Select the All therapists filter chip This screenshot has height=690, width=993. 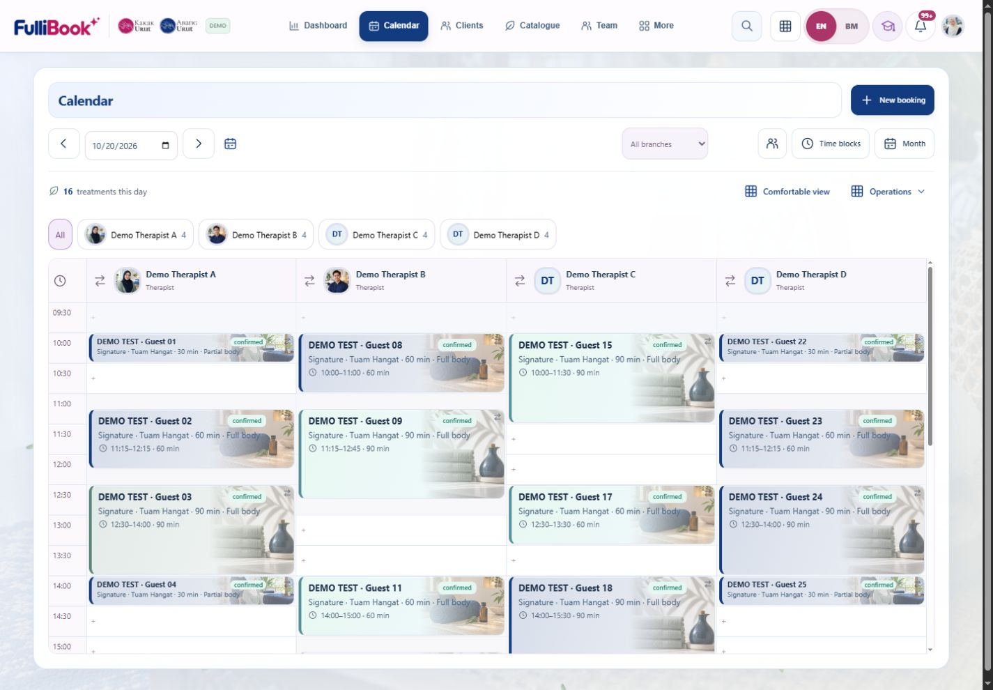60,235
